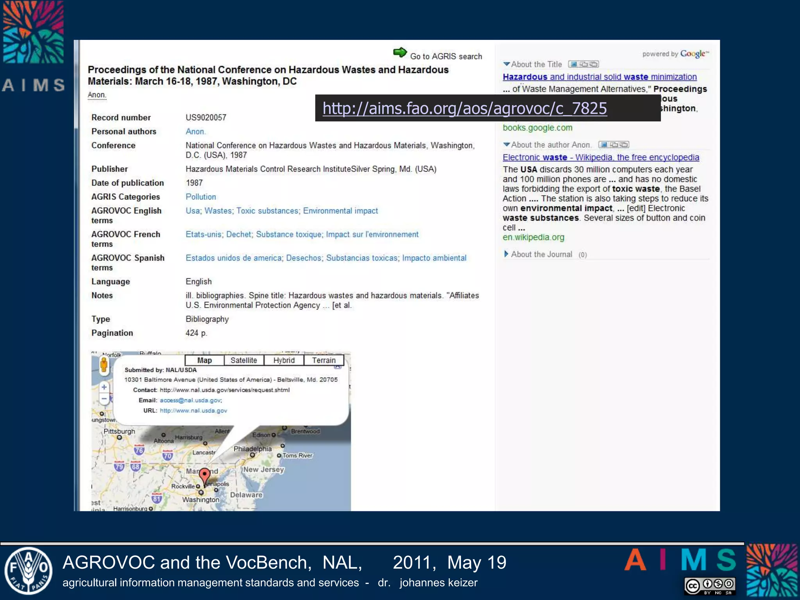Select the first view-size icon beside About the author
The image size is (800, 600).
coord(604,145)
